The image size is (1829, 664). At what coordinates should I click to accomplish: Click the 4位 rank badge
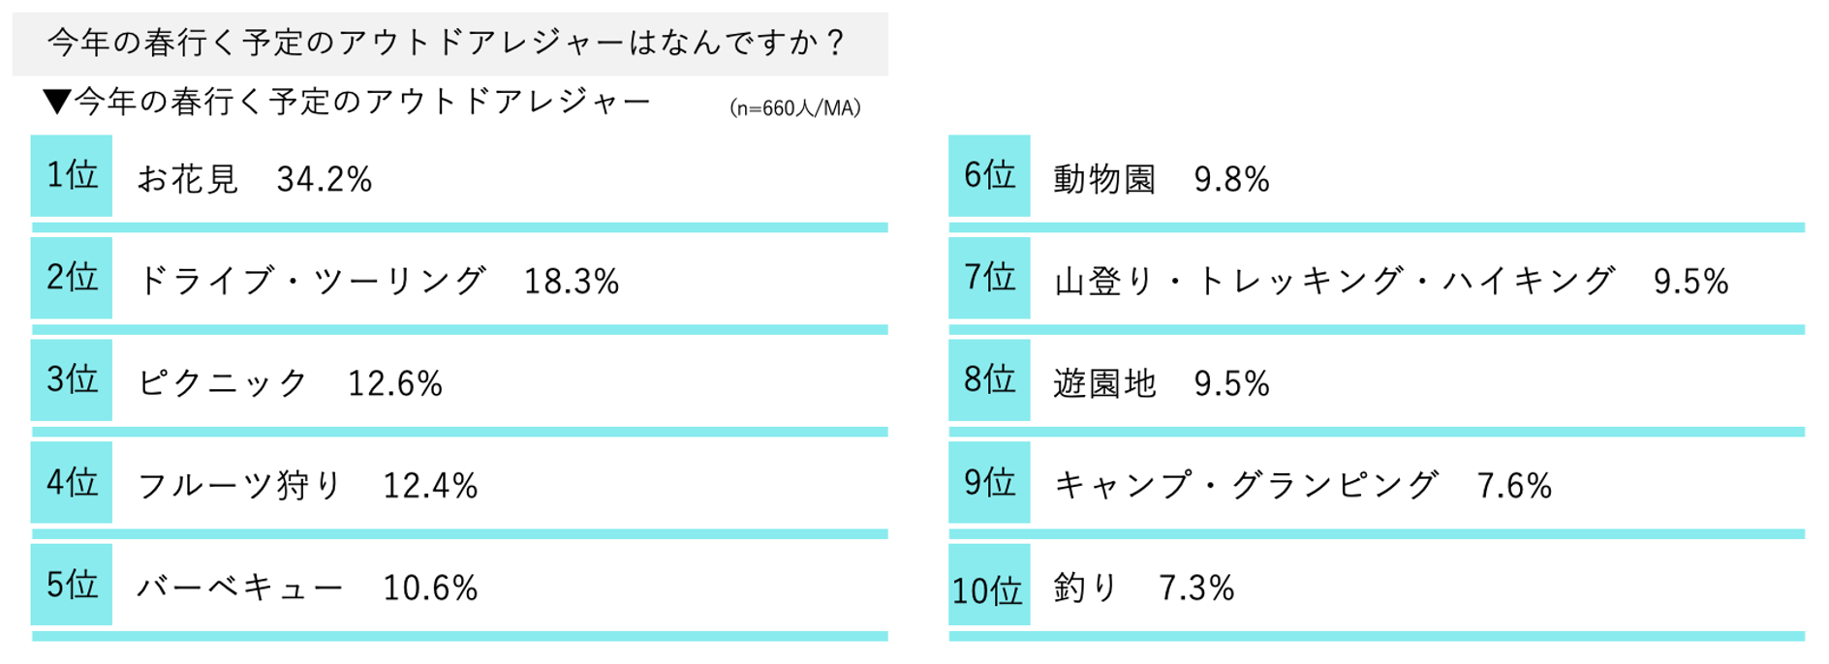tap(72, 482)
